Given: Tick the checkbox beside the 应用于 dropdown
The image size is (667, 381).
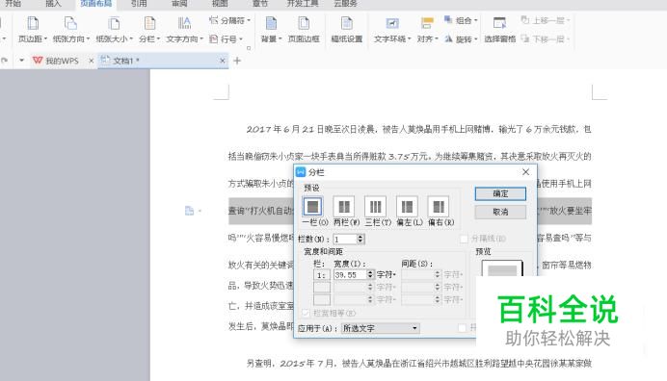Looking at the screenshot, I should click(463, 328).
